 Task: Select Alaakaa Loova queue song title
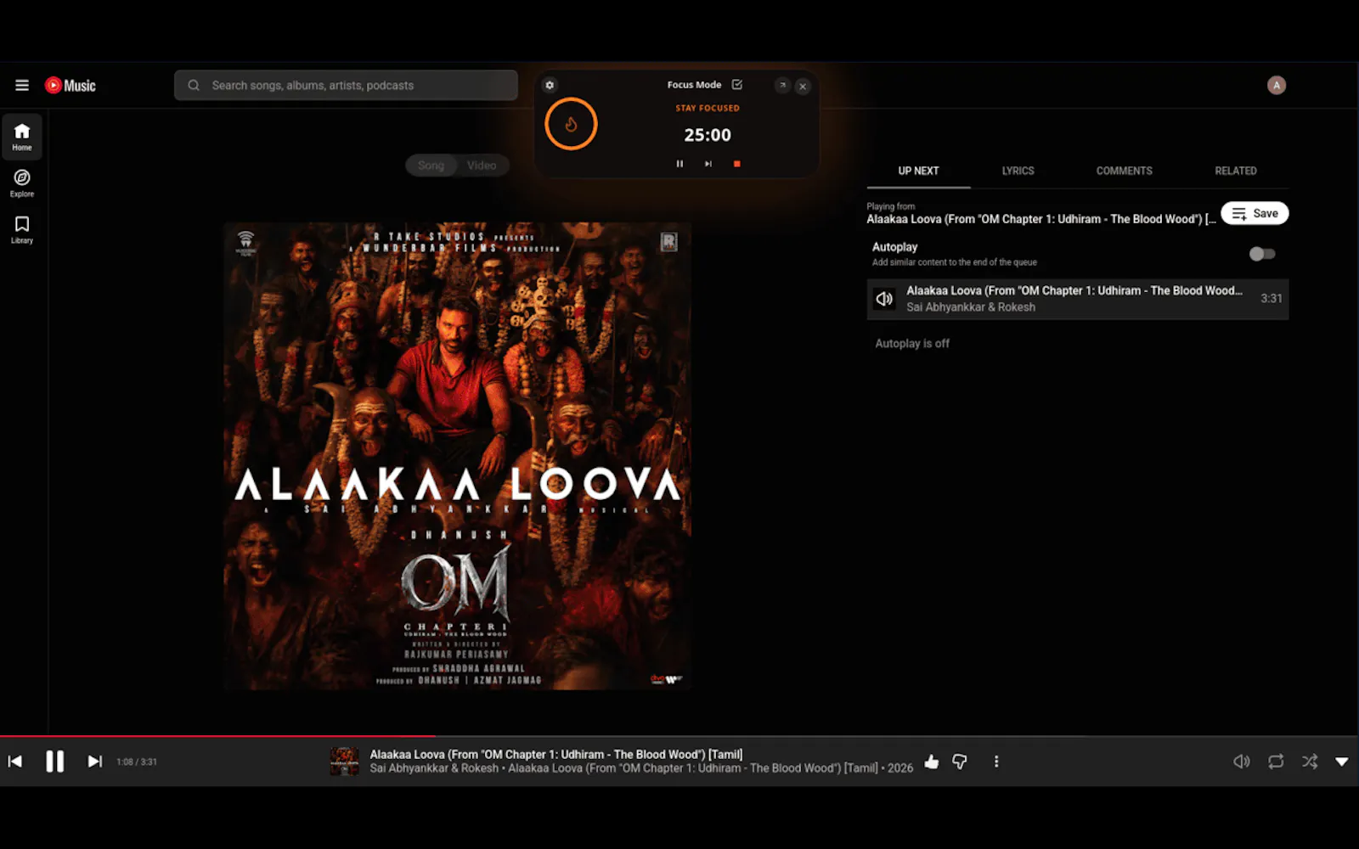coord(1074,290)
